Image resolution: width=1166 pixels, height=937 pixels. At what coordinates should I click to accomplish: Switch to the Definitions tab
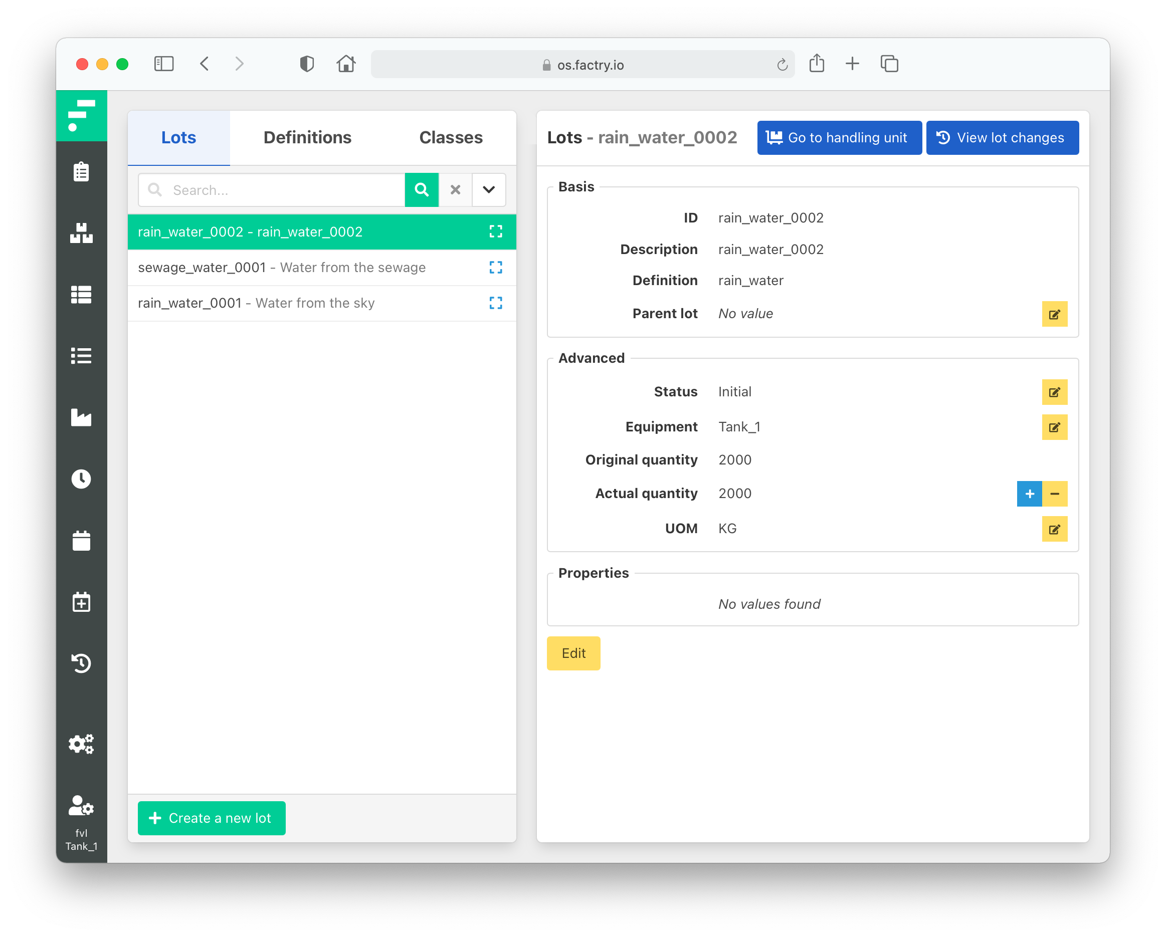pos(307,137)
